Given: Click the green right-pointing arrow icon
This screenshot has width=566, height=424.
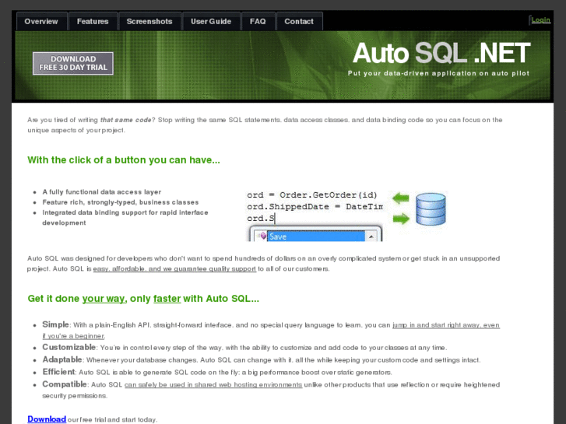Looking at the screenshot, I should pyautogui.click(x=401, y=219).
